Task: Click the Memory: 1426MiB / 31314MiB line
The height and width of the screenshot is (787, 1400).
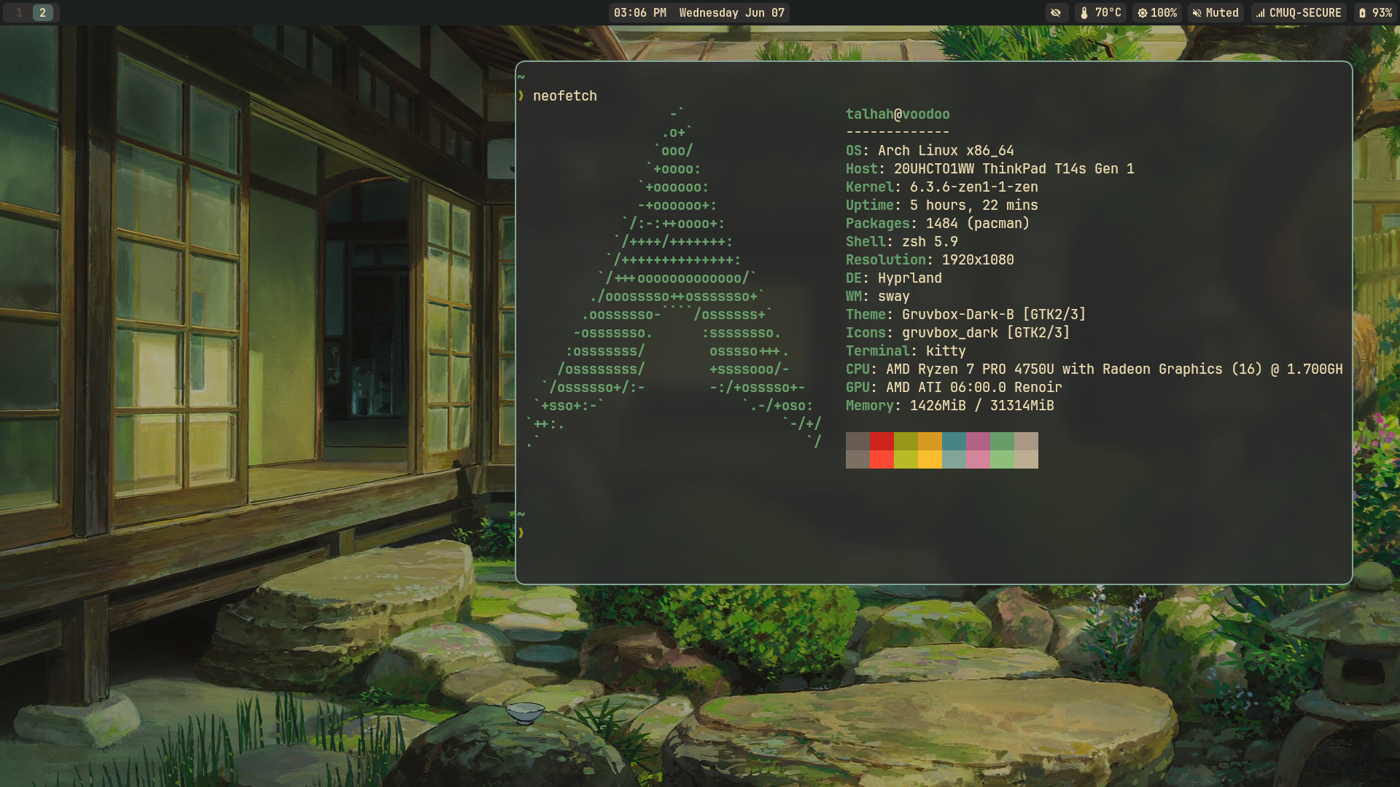Action: point(949,405)
